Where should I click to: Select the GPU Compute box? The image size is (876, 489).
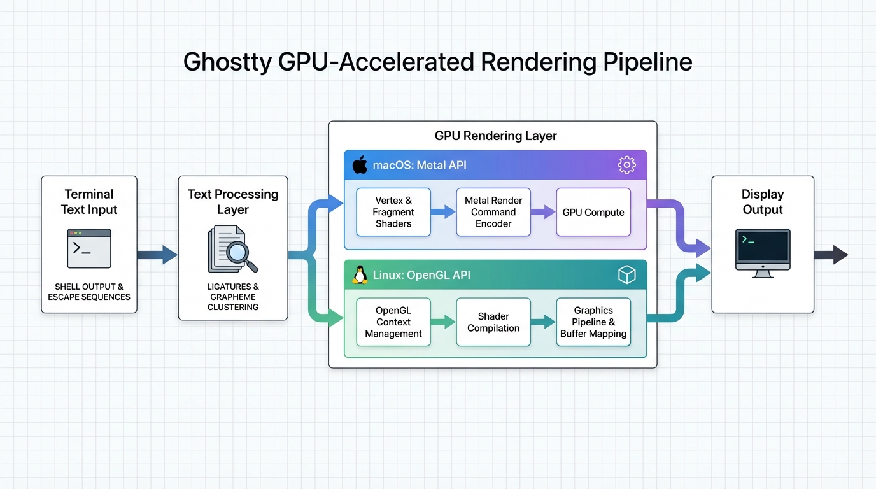[x=593, y=212]
